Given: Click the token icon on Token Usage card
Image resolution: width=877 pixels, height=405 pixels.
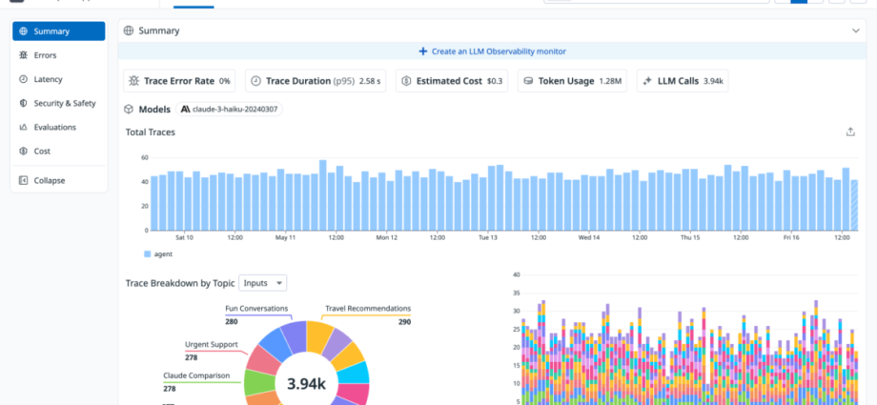Looking at the screenshot, I should (528, 81).
